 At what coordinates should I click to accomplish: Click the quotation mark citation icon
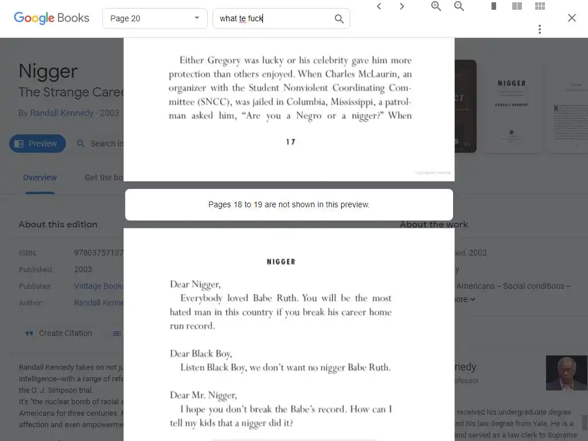point(29,334)
